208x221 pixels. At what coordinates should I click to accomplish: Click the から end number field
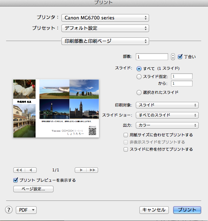tap(181, 84)
